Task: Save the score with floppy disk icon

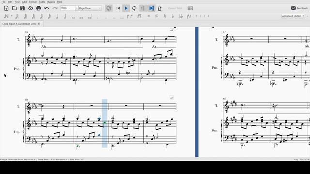Action: point(22,8)
